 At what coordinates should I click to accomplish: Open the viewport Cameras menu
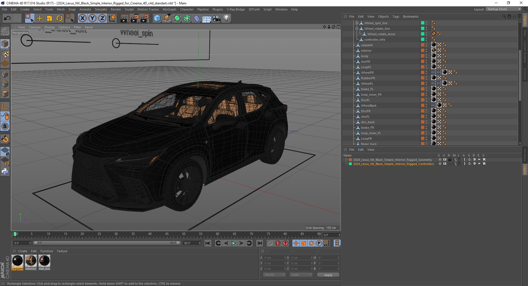click(35, 27)
